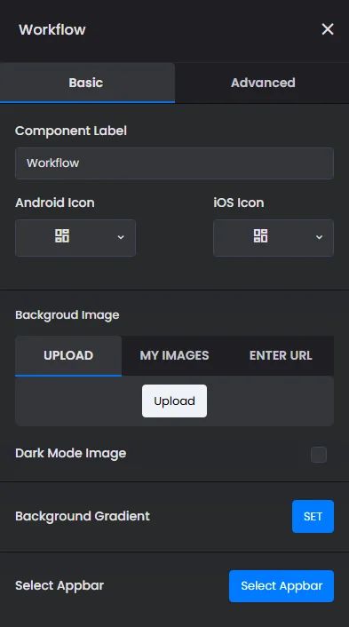
Task: Click the Dark Mode Image label
Action: [x=71, y=454]
